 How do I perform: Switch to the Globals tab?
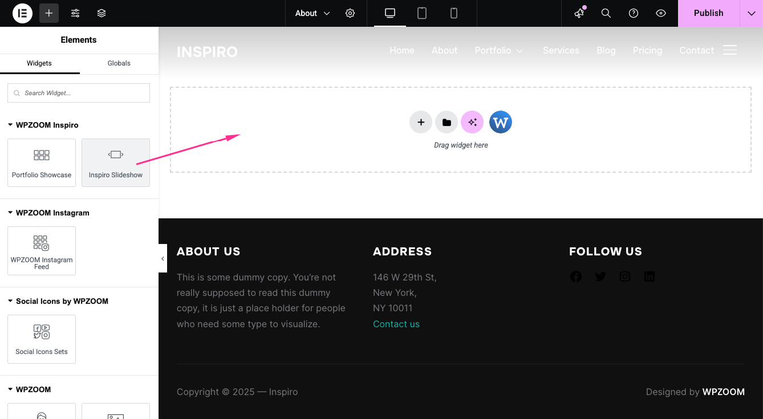coord(119,63)
